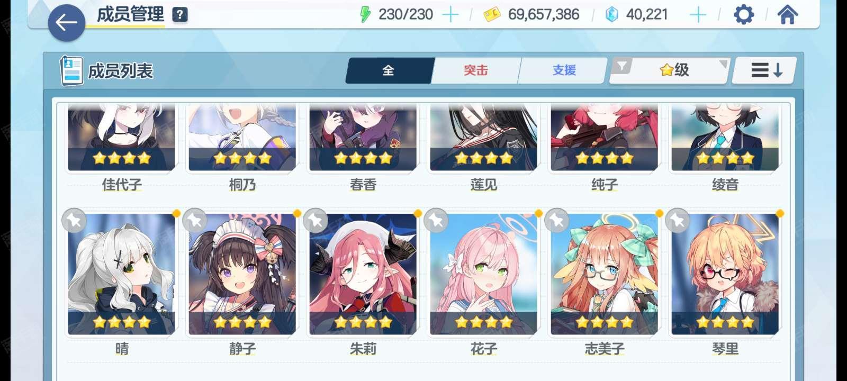Toggle sort order descending arrow button

pyautogui.click(x=765, y=70)
